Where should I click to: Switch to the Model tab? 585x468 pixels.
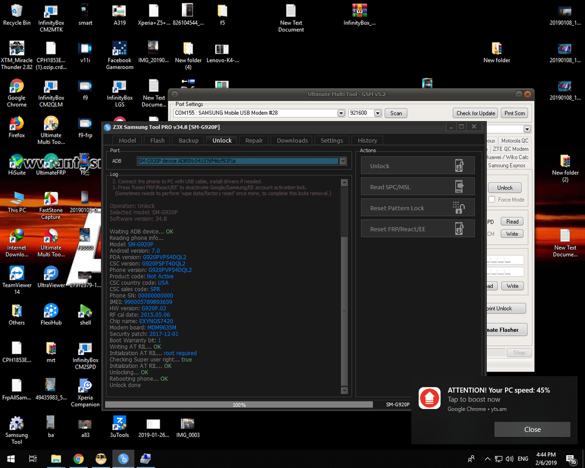click(127, 140)
